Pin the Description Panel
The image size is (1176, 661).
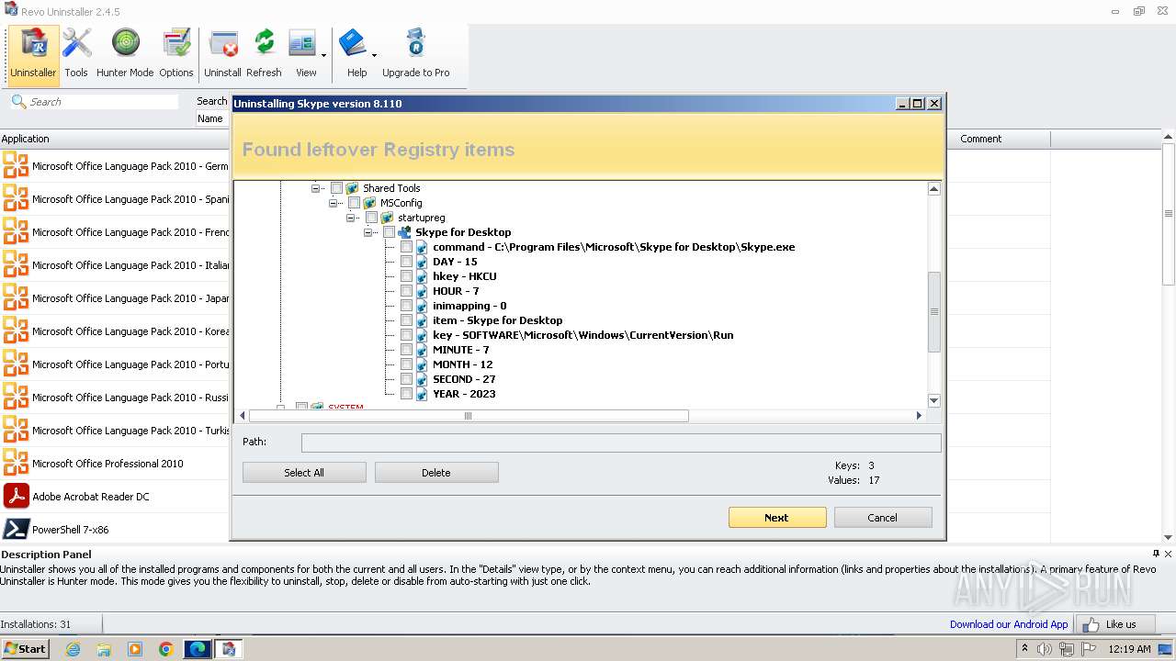click(1156, 554)
